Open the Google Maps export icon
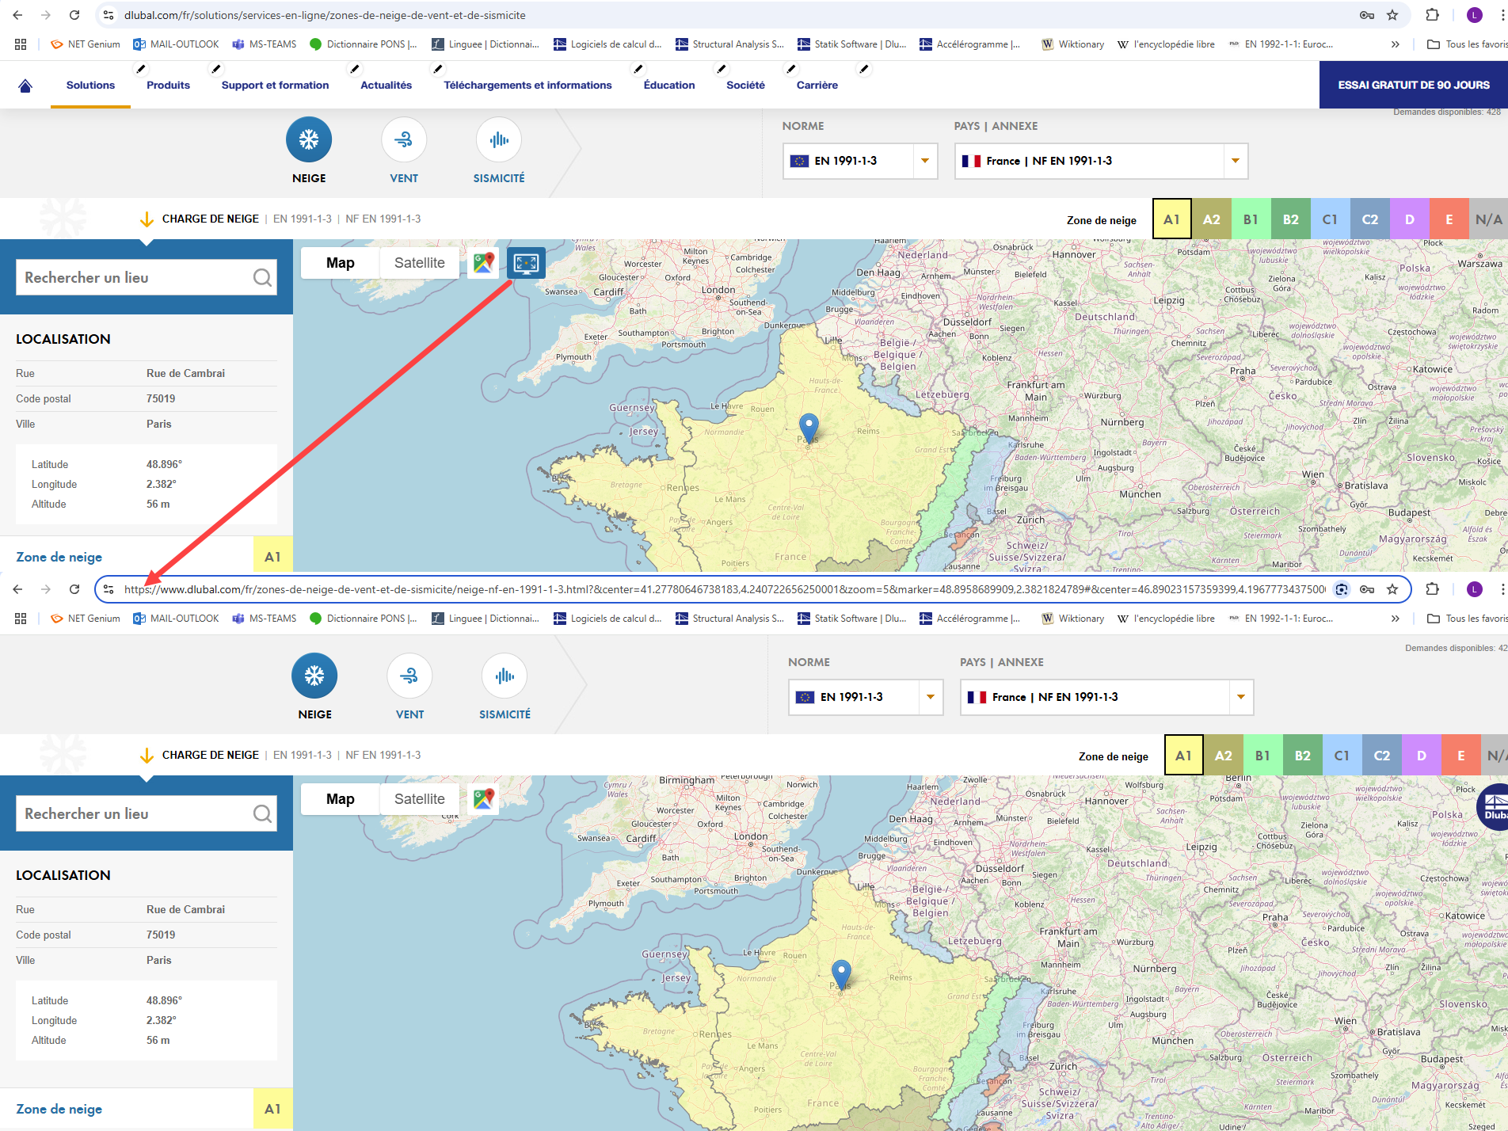Image resolution: width=1508 pixels, height=1131 pixels. tap(482, 262)
